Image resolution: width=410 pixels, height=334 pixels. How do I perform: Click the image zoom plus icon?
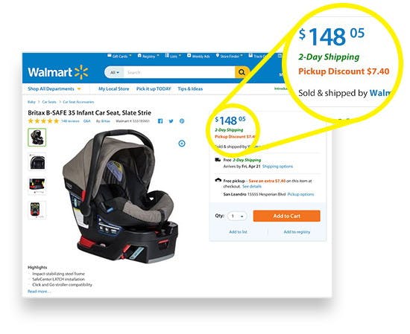[x=182, y=144]
